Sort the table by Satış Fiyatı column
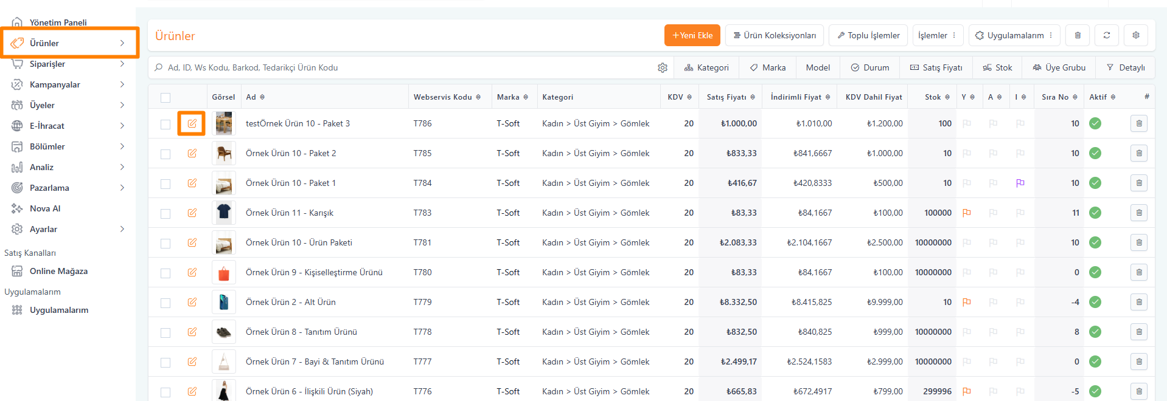Screen dimensions: 1167x401 [x=730, y=97]
